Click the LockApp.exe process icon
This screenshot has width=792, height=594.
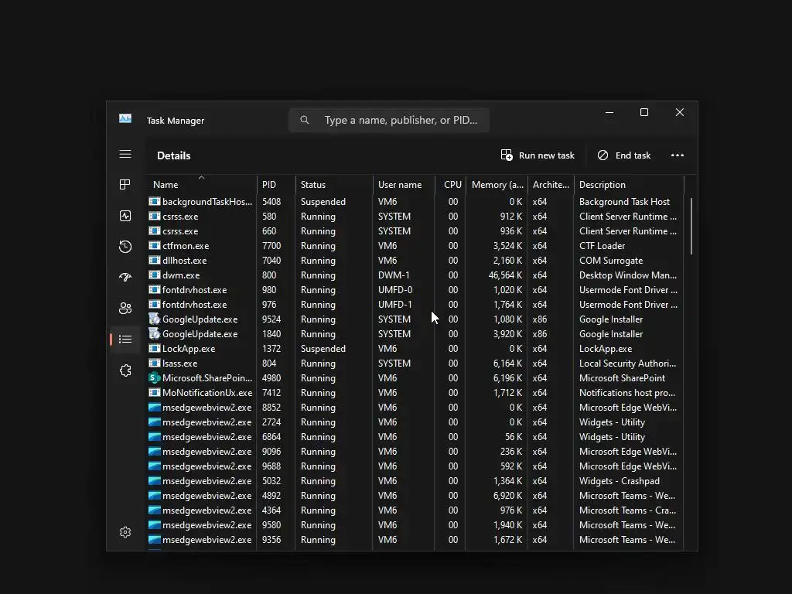(155, 349)
